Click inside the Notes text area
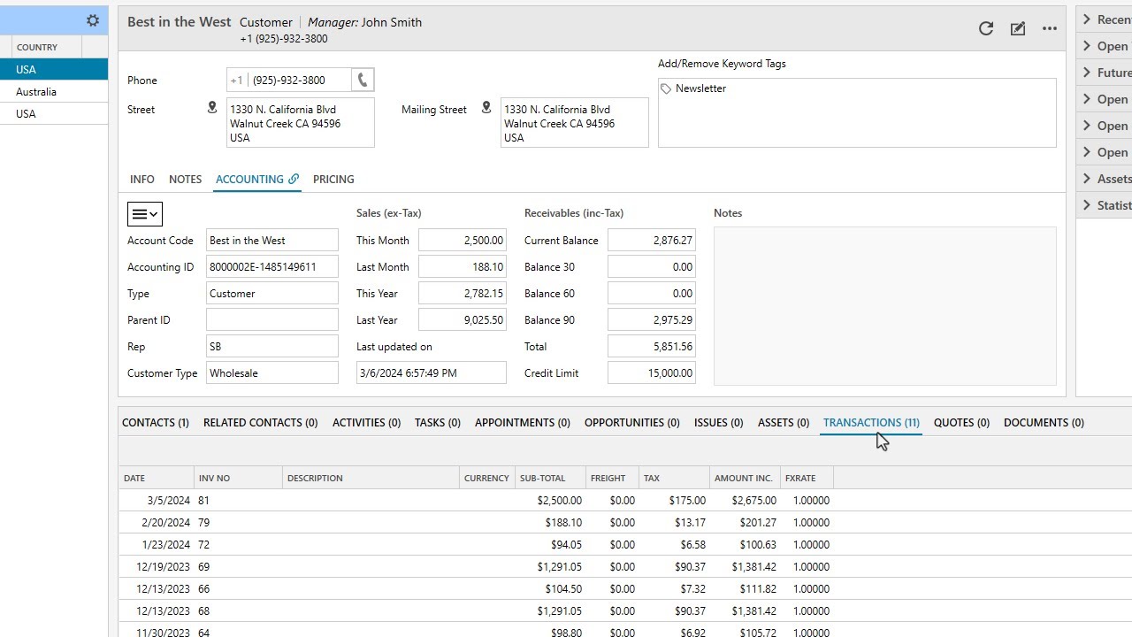 tap(885, 306)
